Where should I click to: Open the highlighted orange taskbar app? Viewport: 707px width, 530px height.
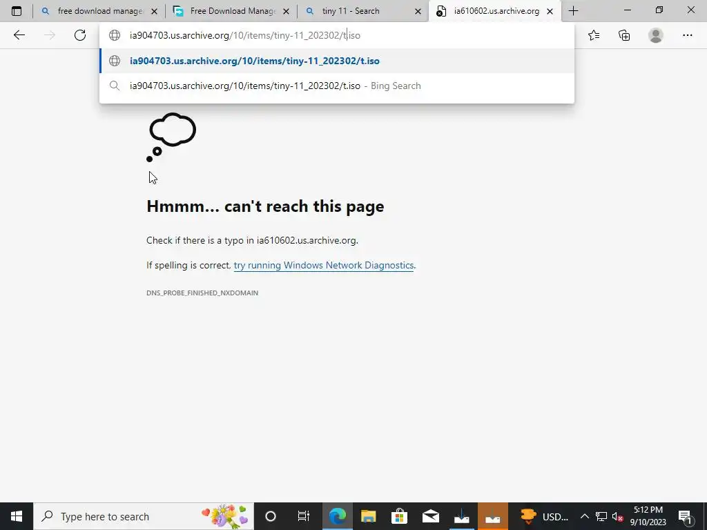(493, 516)
